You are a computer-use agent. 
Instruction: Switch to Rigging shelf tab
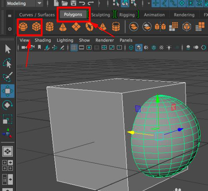[x=127, y=15]
